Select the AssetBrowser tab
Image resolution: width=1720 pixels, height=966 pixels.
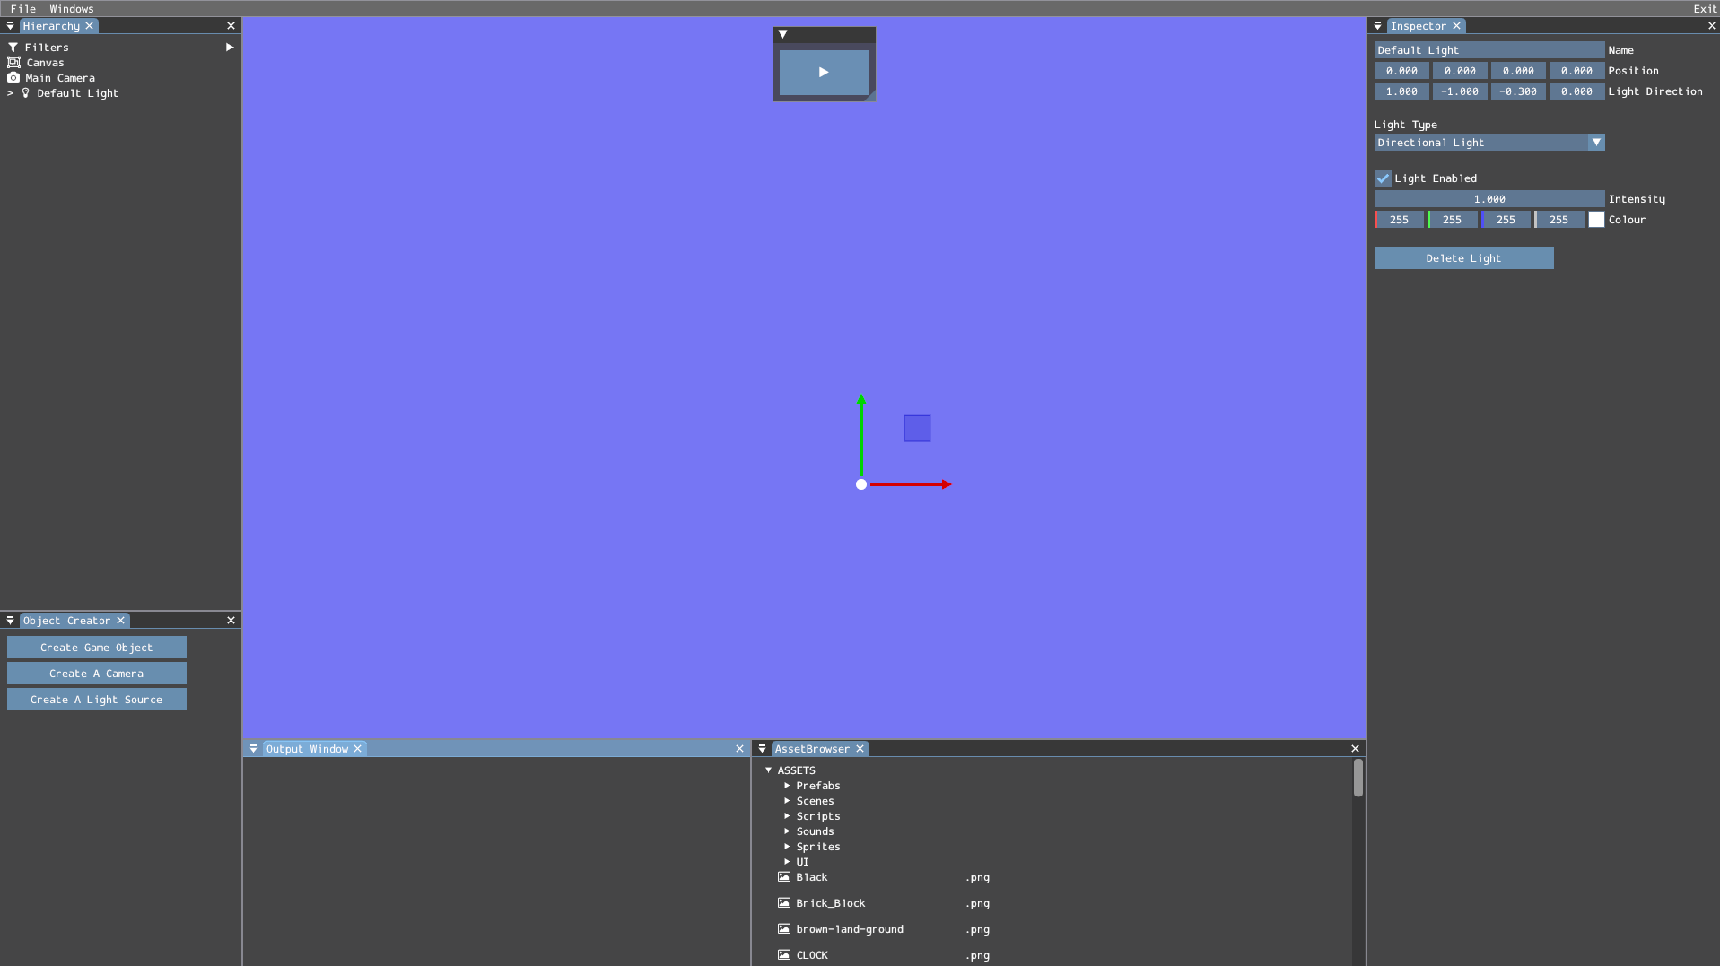[x=812, y=748]
